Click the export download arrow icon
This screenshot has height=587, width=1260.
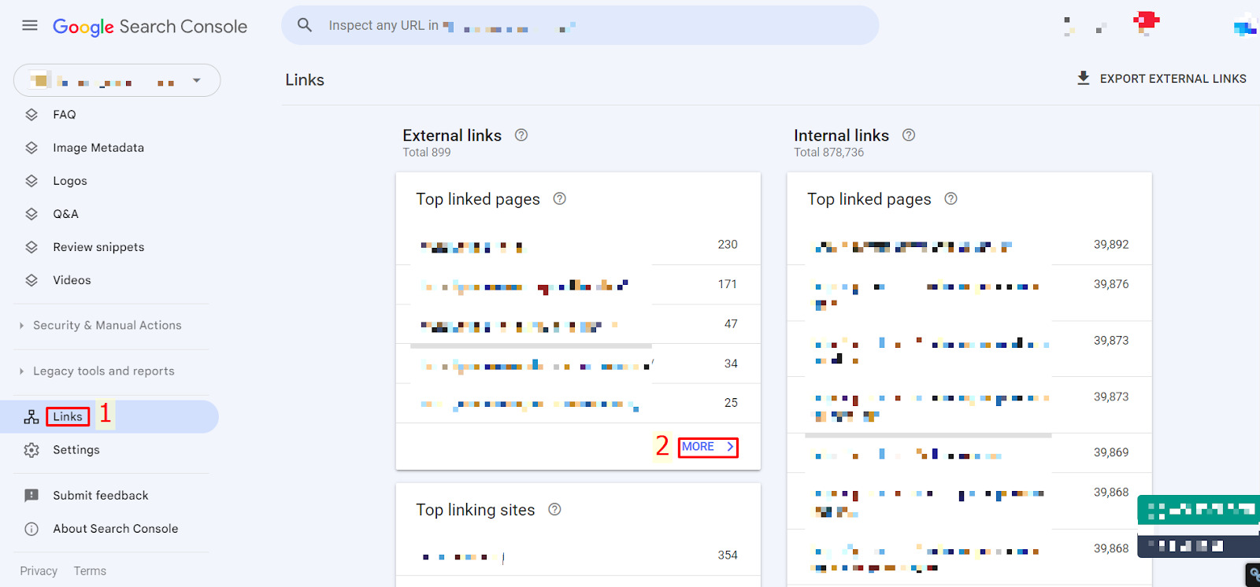coord(1084,78)
